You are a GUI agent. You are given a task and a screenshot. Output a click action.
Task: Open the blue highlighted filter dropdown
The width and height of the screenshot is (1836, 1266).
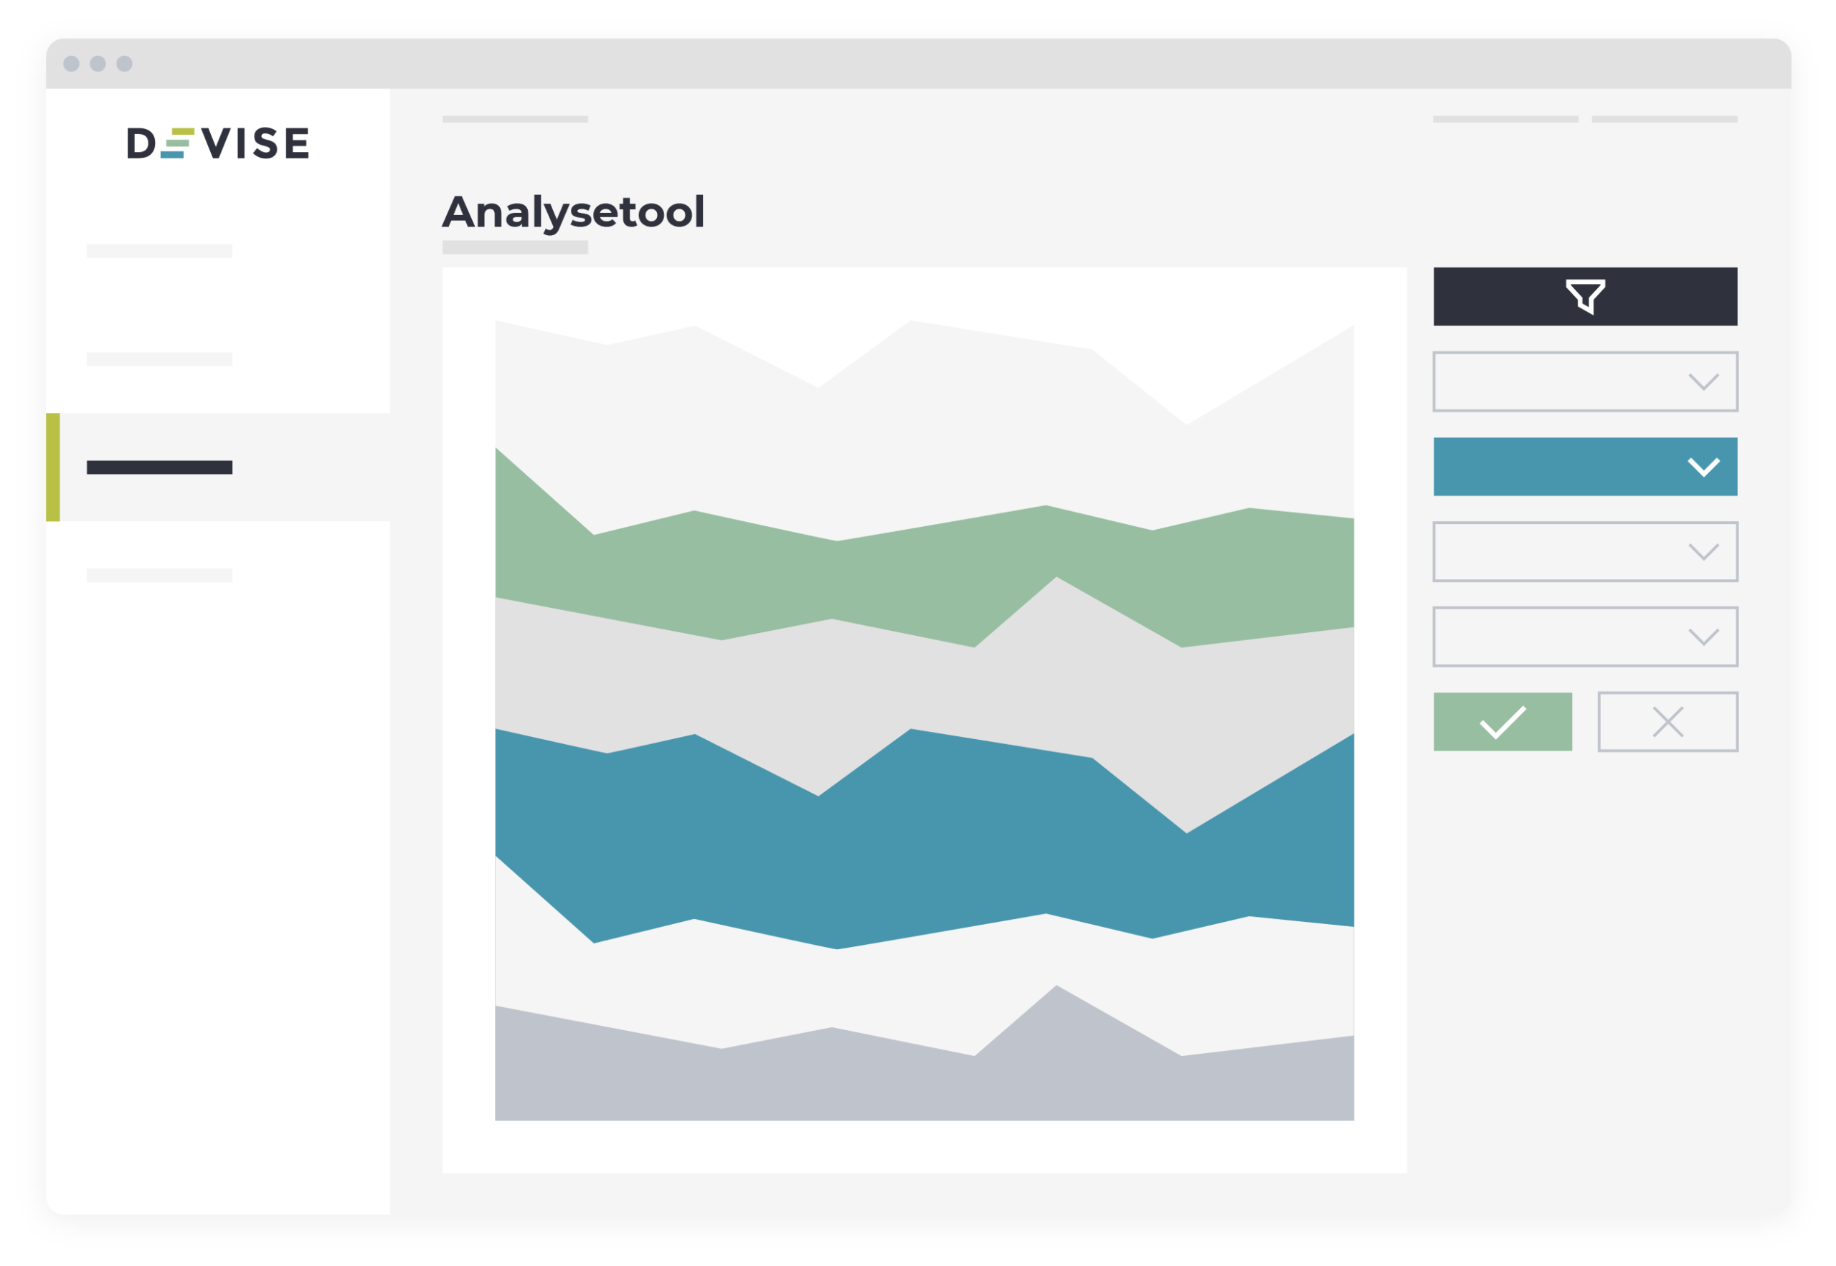coord(1584,467)
